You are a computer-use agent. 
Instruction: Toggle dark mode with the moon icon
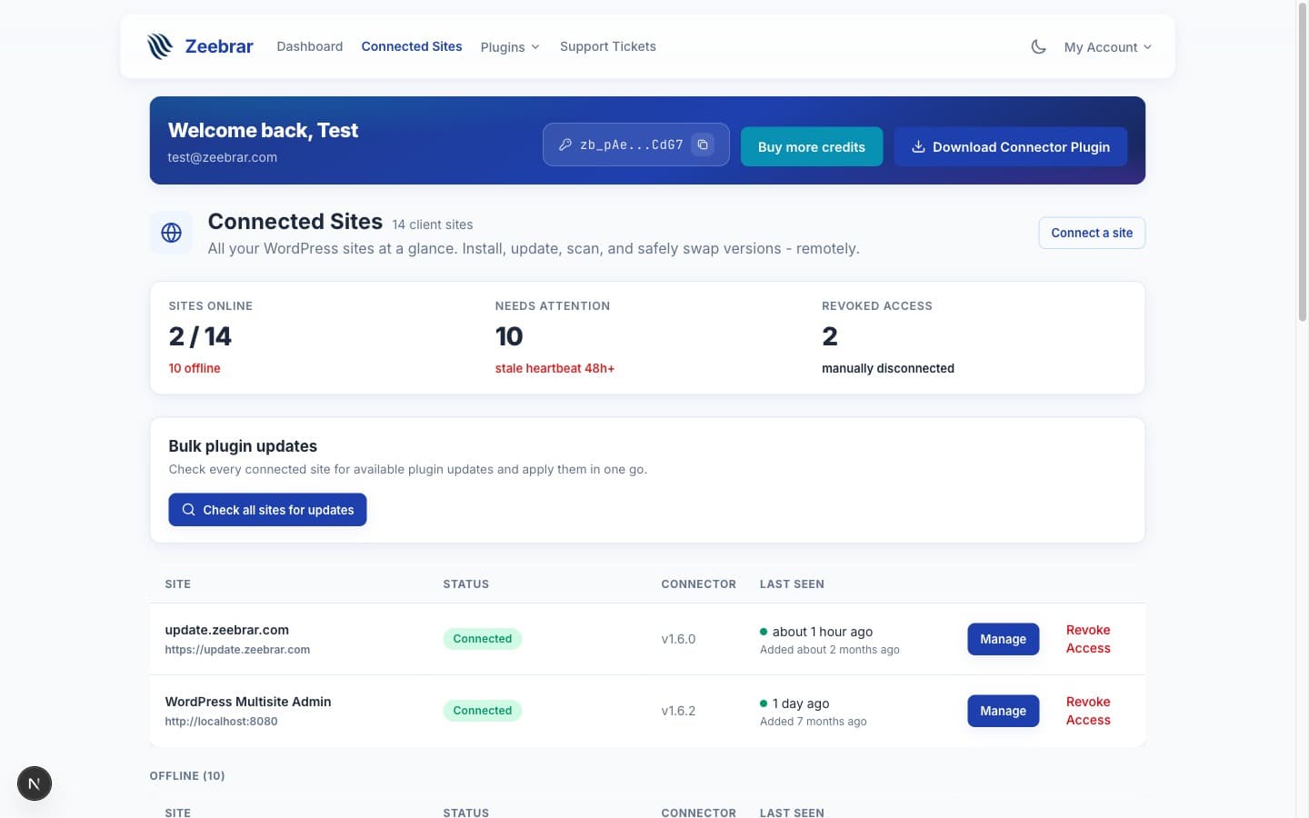point(1038,46)
